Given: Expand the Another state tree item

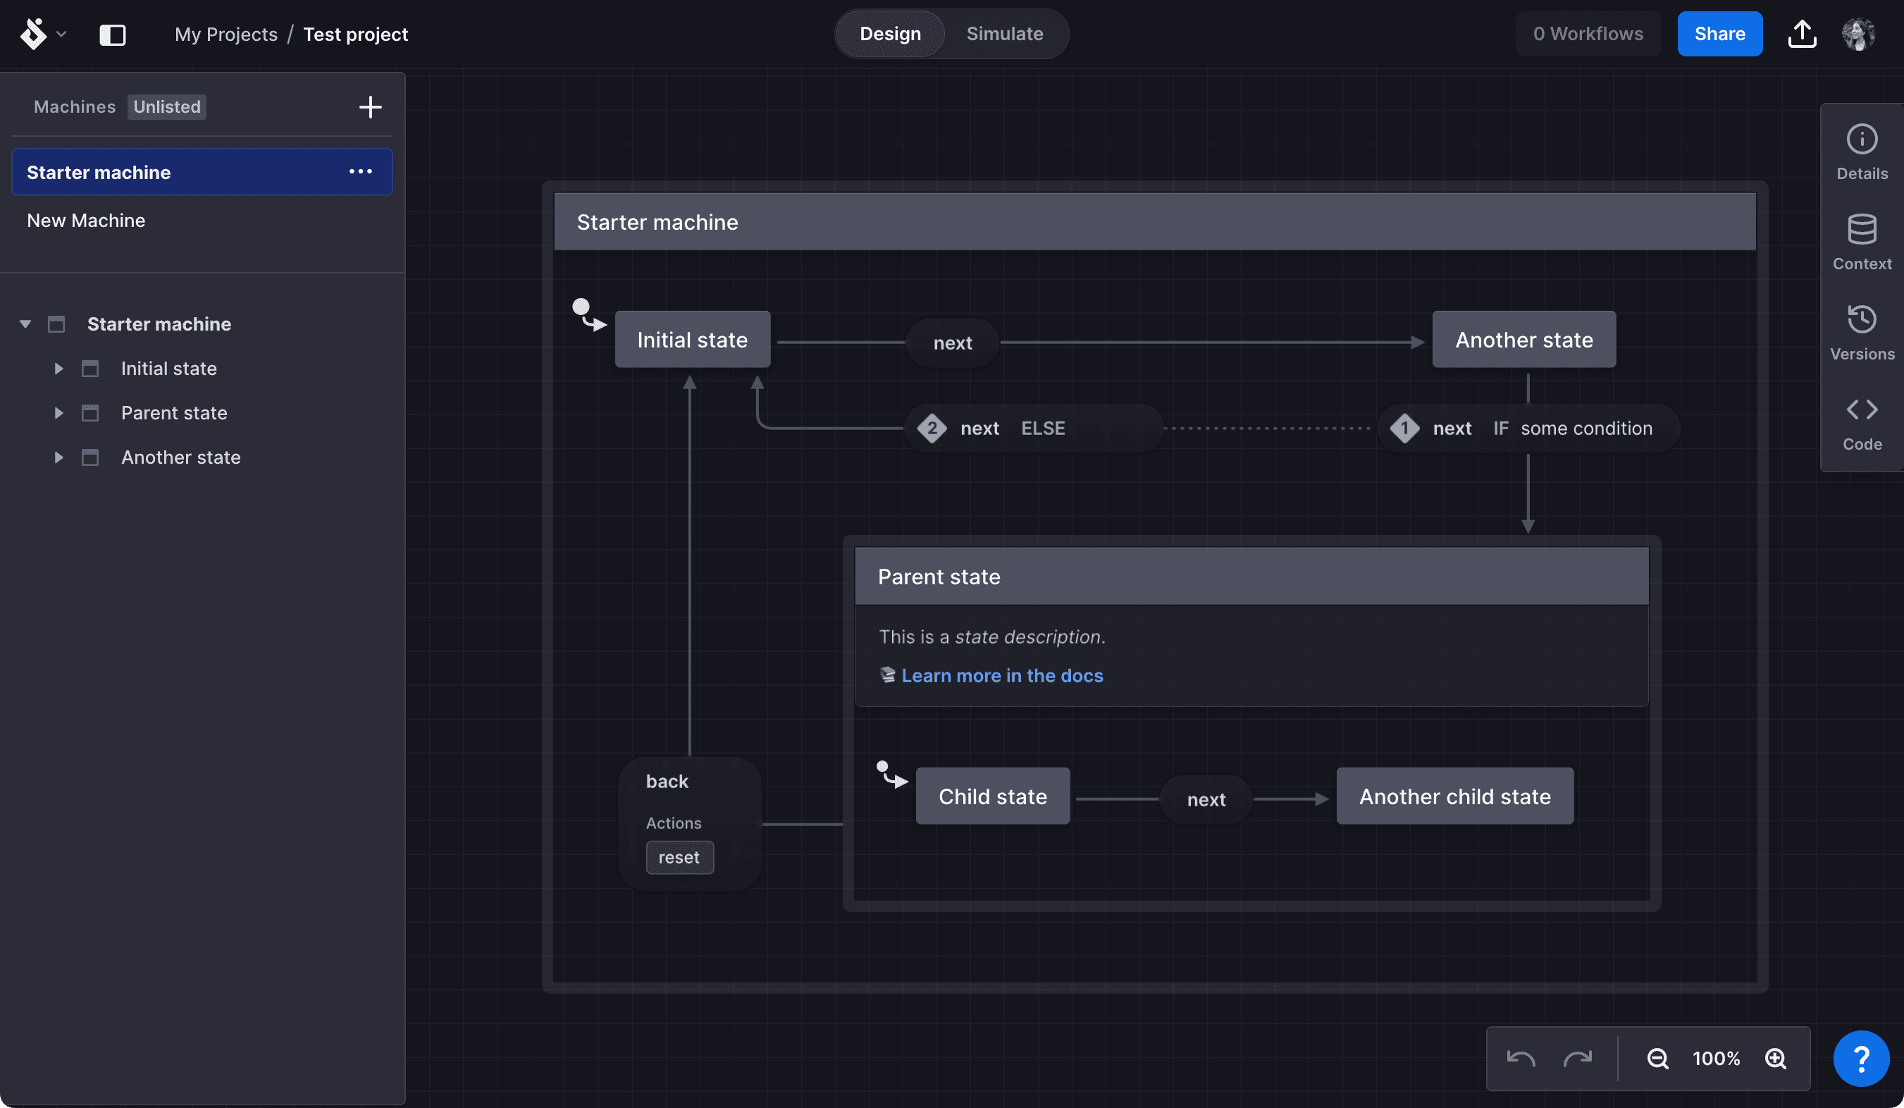Looking at the screenshot, I should 58,457.
